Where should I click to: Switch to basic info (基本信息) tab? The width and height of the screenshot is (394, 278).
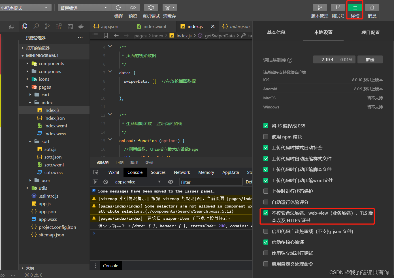(276, 33)
